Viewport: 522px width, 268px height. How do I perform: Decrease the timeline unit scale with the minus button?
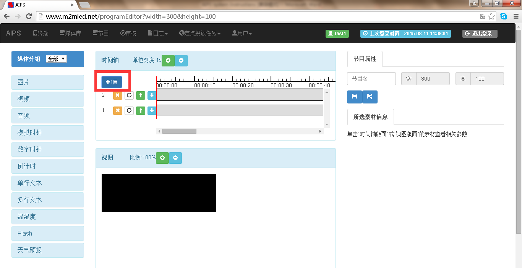181,60
